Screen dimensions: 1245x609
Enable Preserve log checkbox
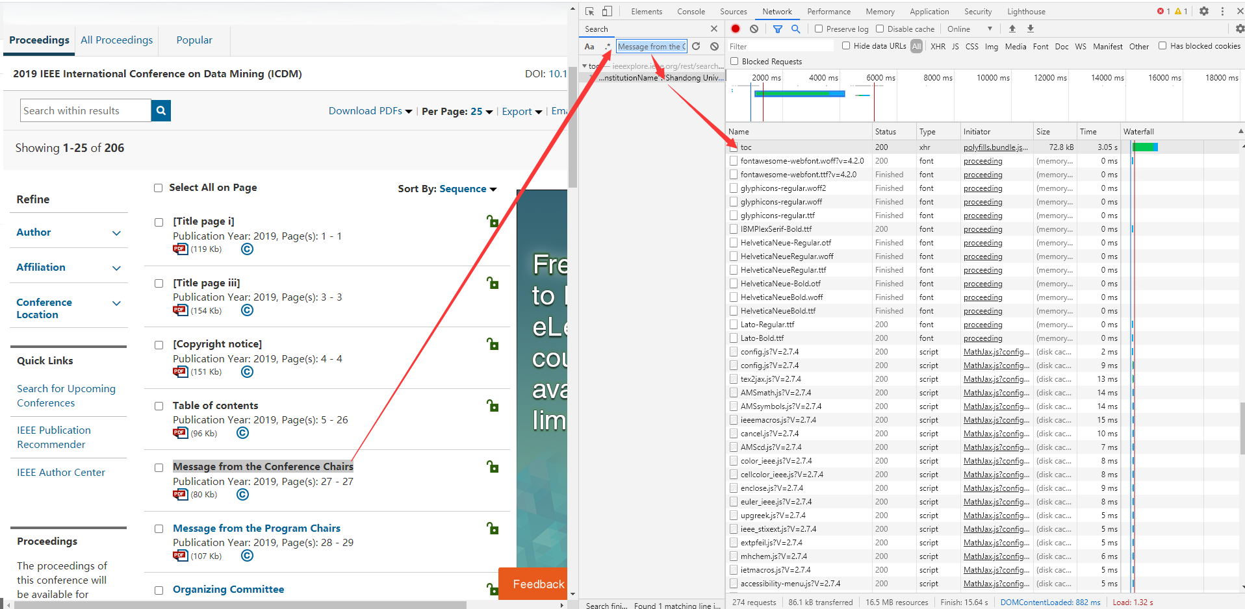pos(819,29)
